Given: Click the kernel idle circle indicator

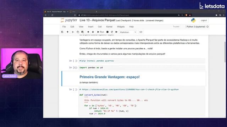Looking at the screenshot, I should (207, 27).
